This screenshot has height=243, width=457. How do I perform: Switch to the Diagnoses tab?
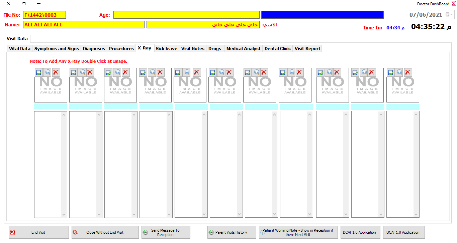94,49
